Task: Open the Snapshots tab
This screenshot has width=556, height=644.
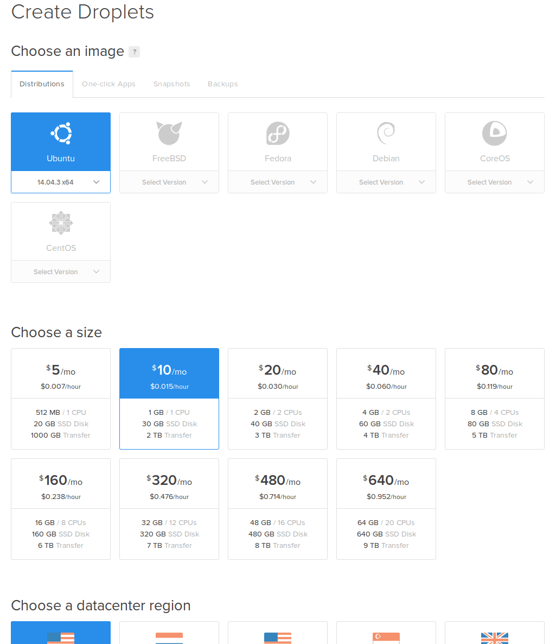Action: pos(171,84)
